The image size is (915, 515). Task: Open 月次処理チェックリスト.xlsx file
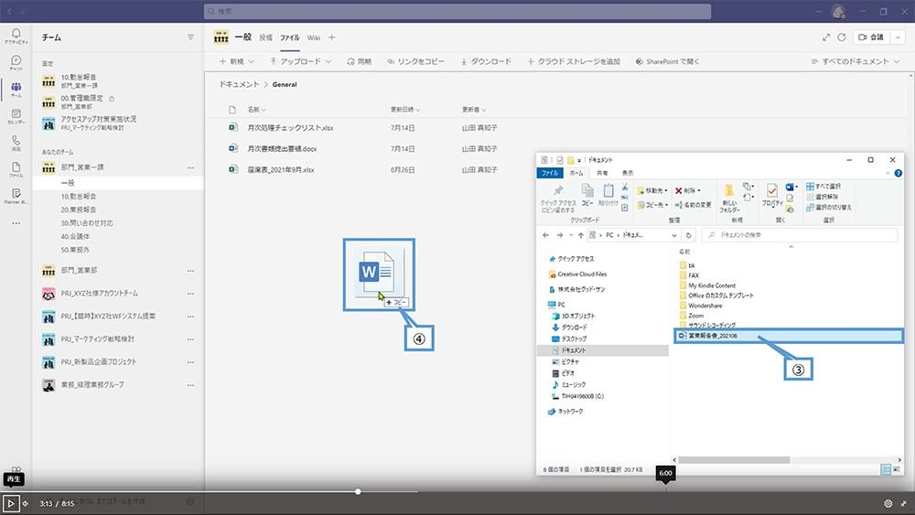coord(290,128)
